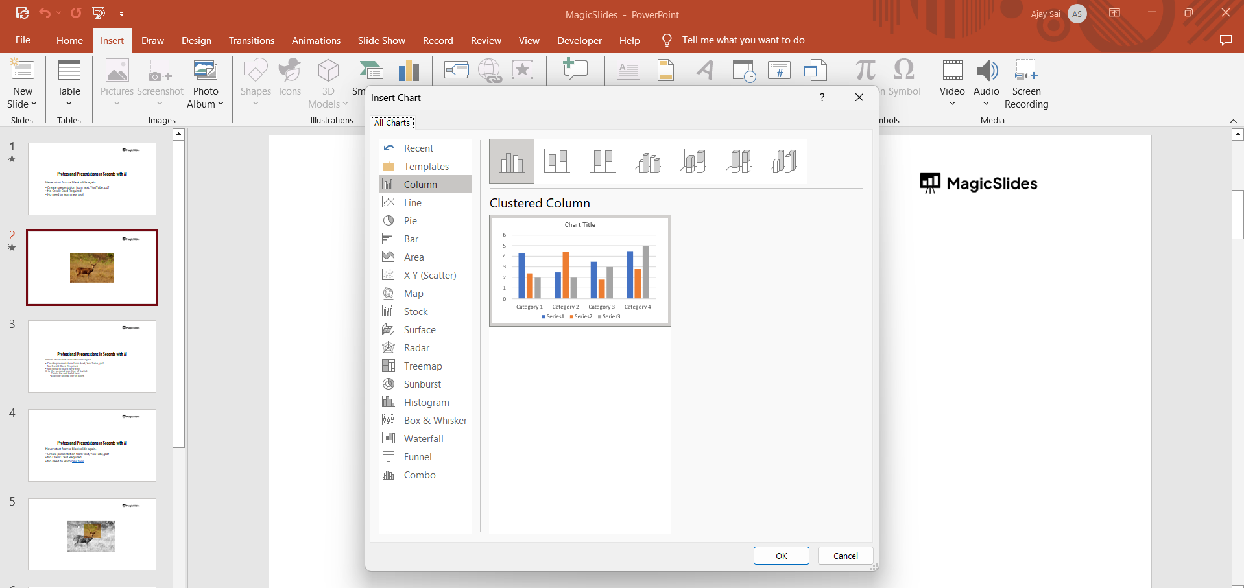Image resolution: width=1244 pixels, height=588 pixels.
Task: Choose the 100% Stacked Column subtype icon
Action: pyautogui.click(x=602, y=161)
